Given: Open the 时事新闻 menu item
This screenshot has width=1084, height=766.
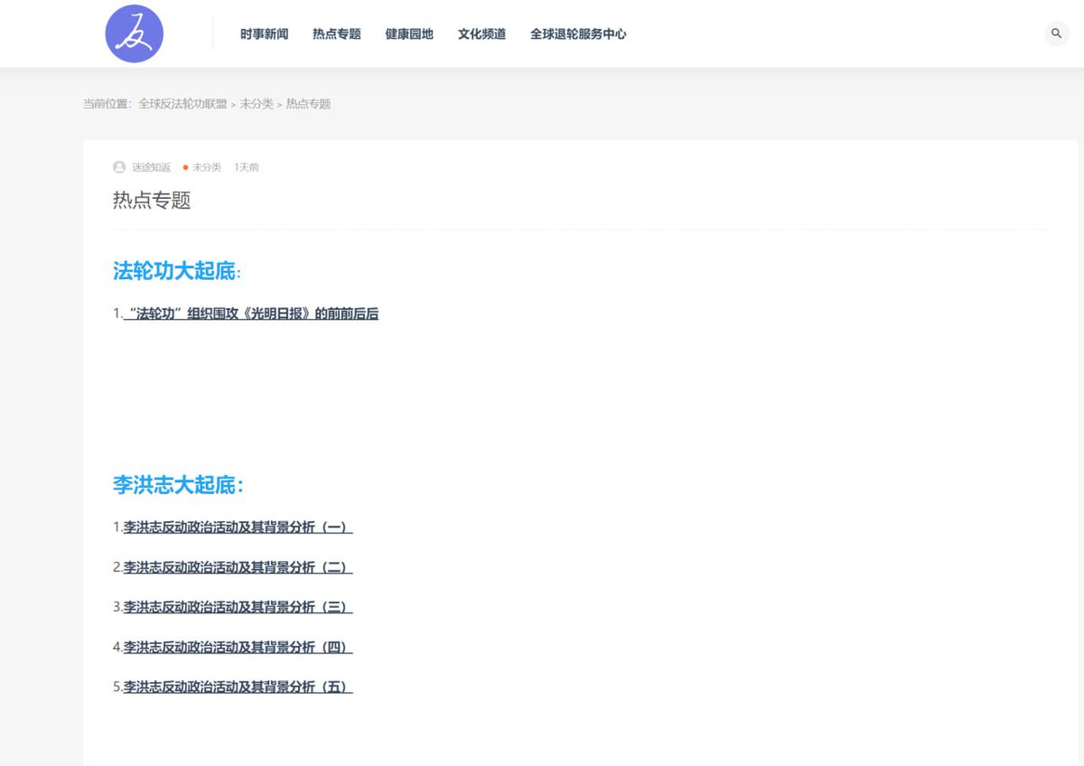Looking at the screenshot, I should [x=265, y=34].
